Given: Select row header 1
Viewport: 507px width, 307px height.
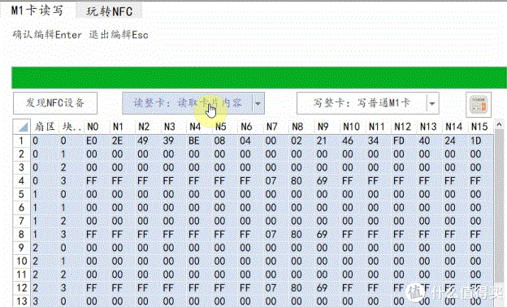Looking at the screenshot, I should [x=21, y=141].
